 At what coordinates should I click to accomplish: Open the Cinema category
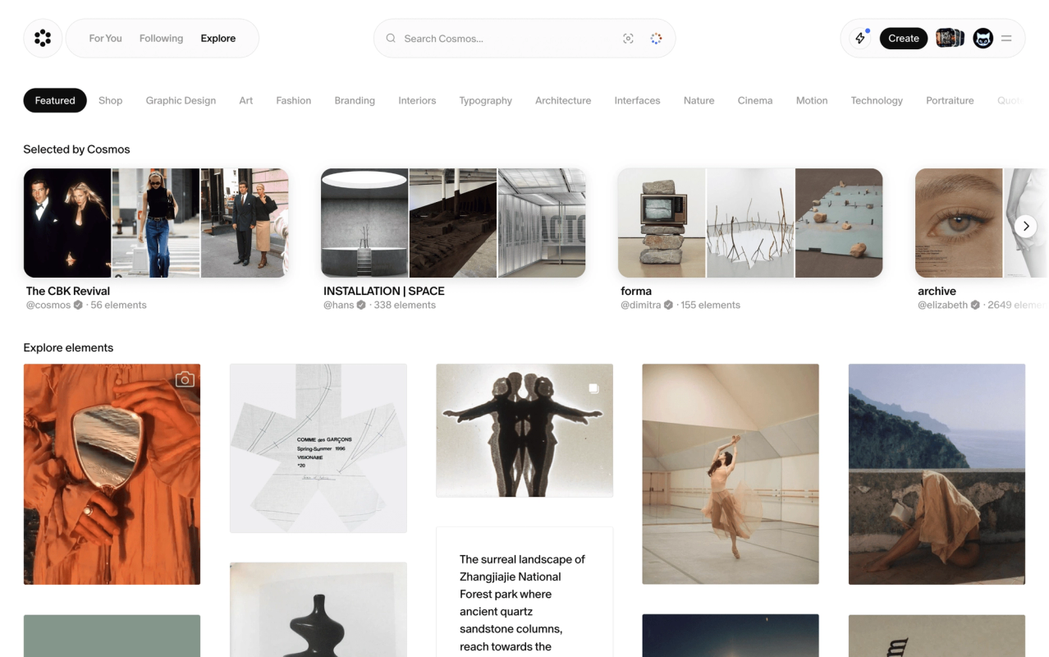(x=755, y=100)
